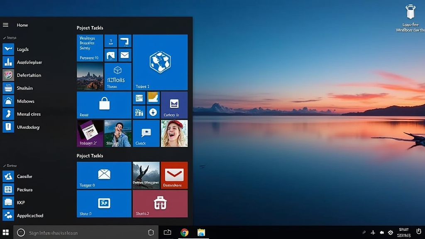Image resolution: width=425 pixels, height=239 pixels.
Task: Open the recycle bin desktop icon
Action: (x=410, y=12)
